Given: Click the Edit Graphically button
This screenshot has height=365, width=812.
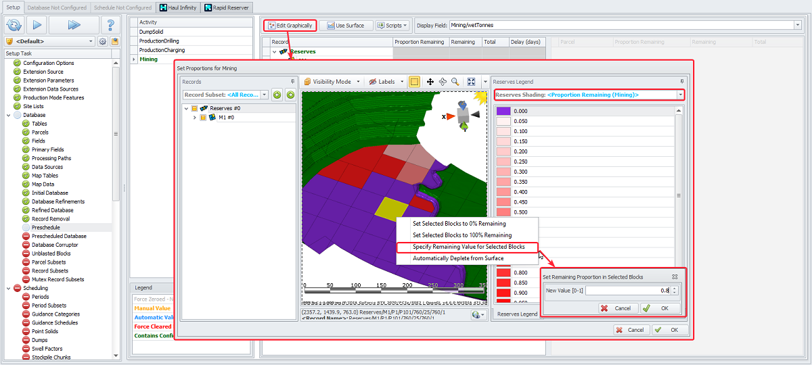Looking at the screenshot, I should [x=290, y=26].
